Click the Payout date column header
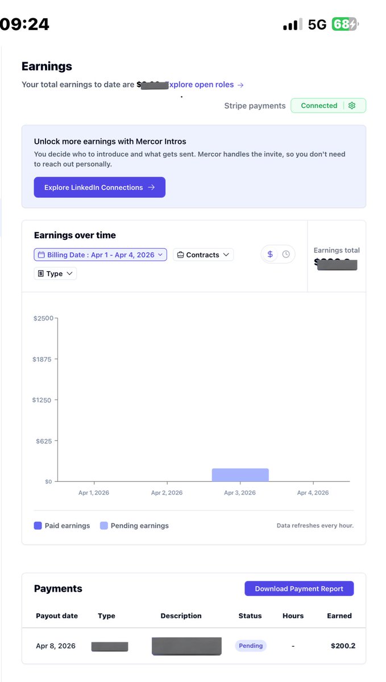The height and width of the screenshot is (682, 386). click(57, 616)
